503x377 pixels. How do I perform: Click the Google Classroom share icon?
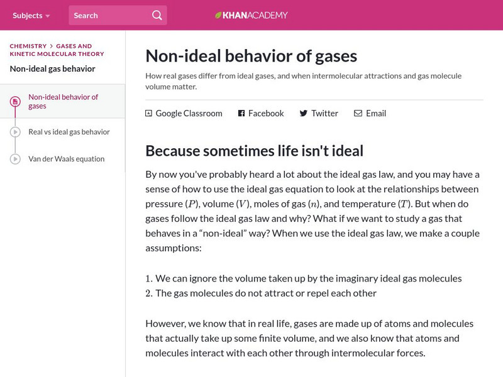148,114
